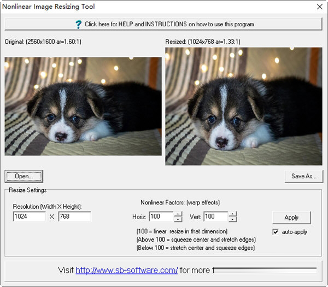Close the Nonlinear Image Resizing Tool window
The height and width of the screenshot is (287, 328).
320,7
